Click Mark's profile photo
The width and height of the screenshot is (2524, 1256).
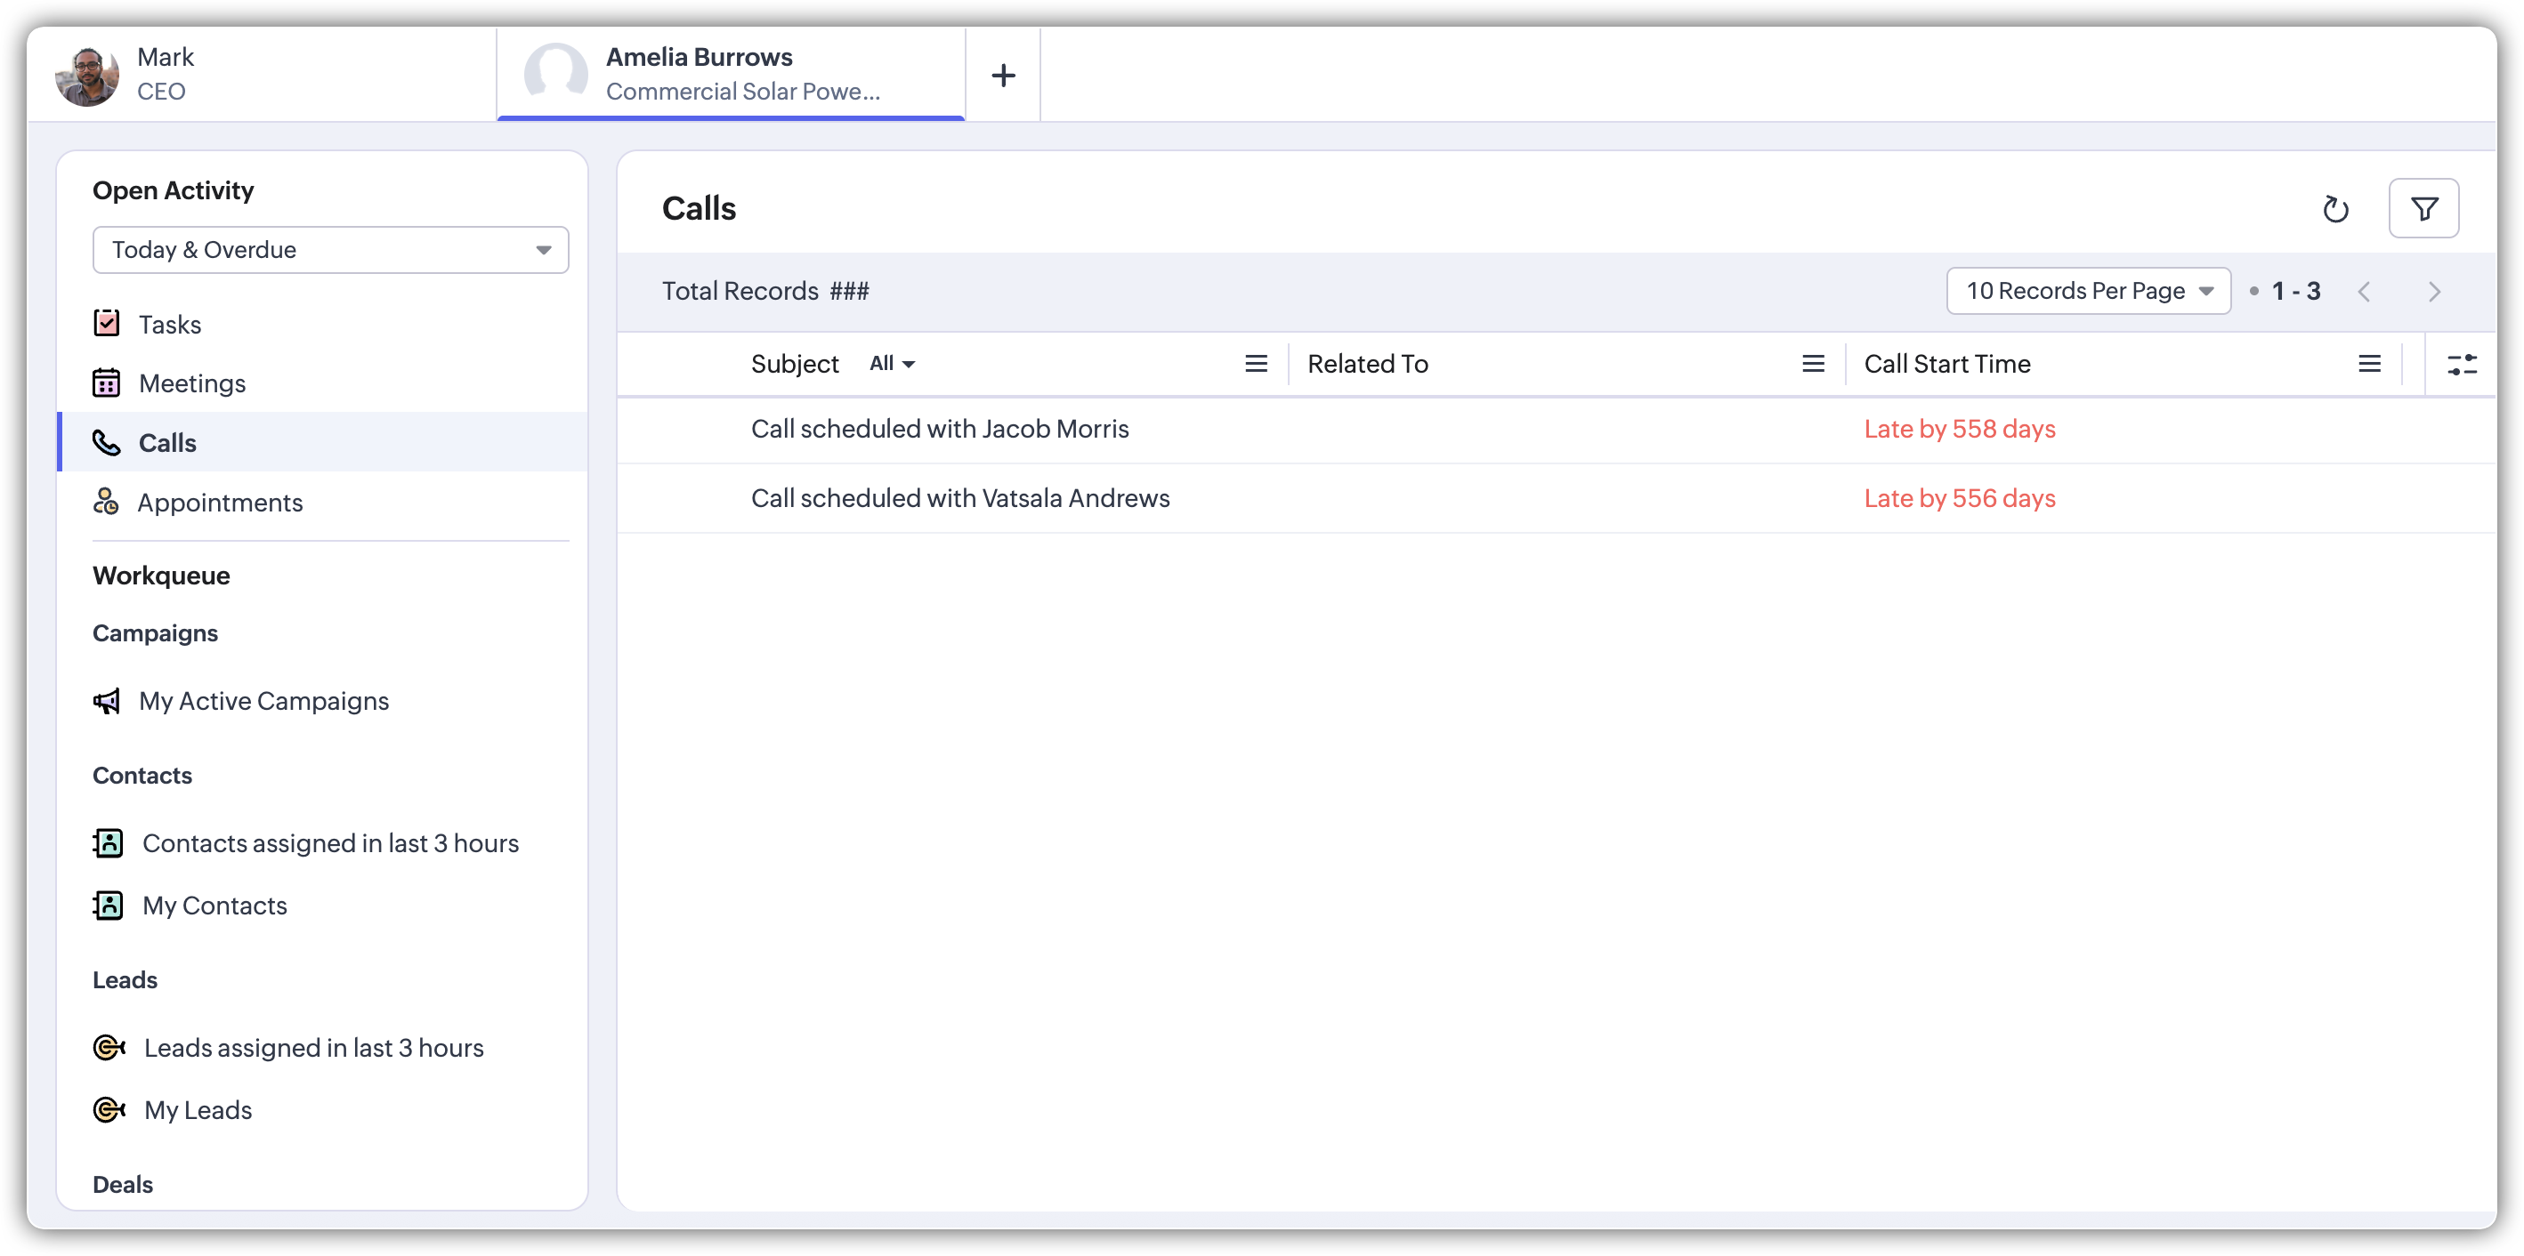coord(86,76)
